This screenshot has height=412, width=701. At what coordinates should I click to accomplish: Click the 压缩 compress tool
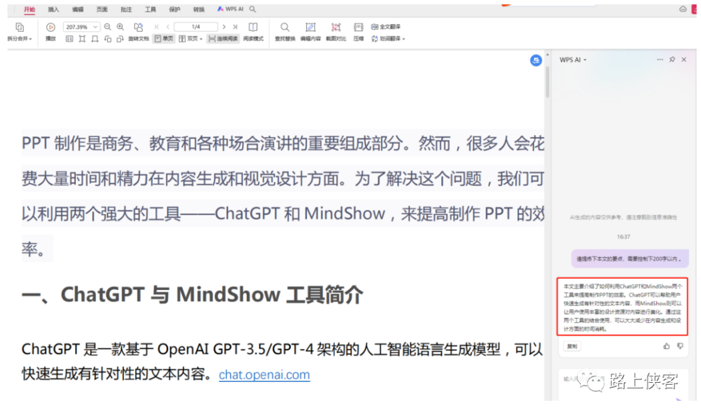pyautogui.click(x=358, y=32)
